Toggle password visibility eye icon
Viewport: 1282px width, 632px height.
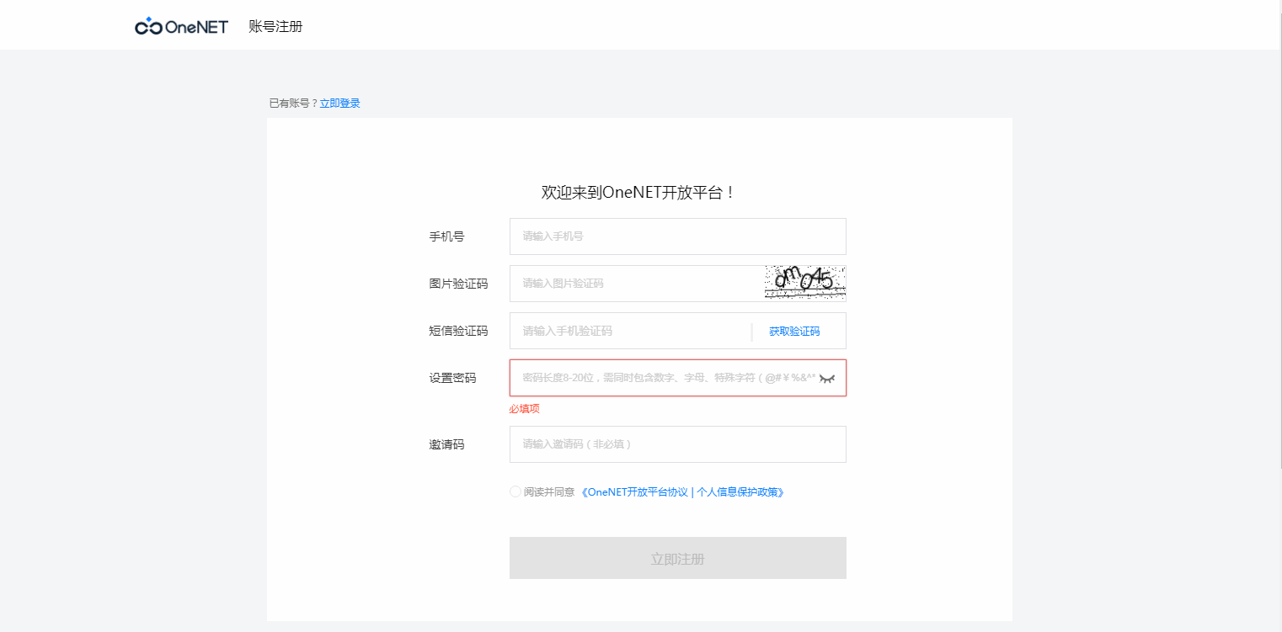828,379
